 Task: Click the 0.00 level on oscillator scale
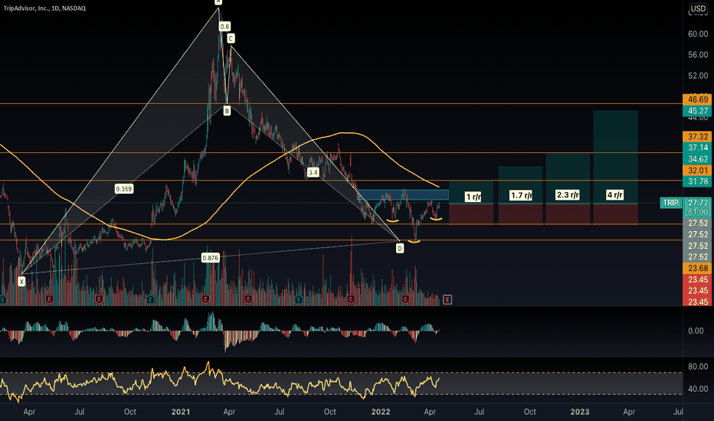tap(696, 331)
